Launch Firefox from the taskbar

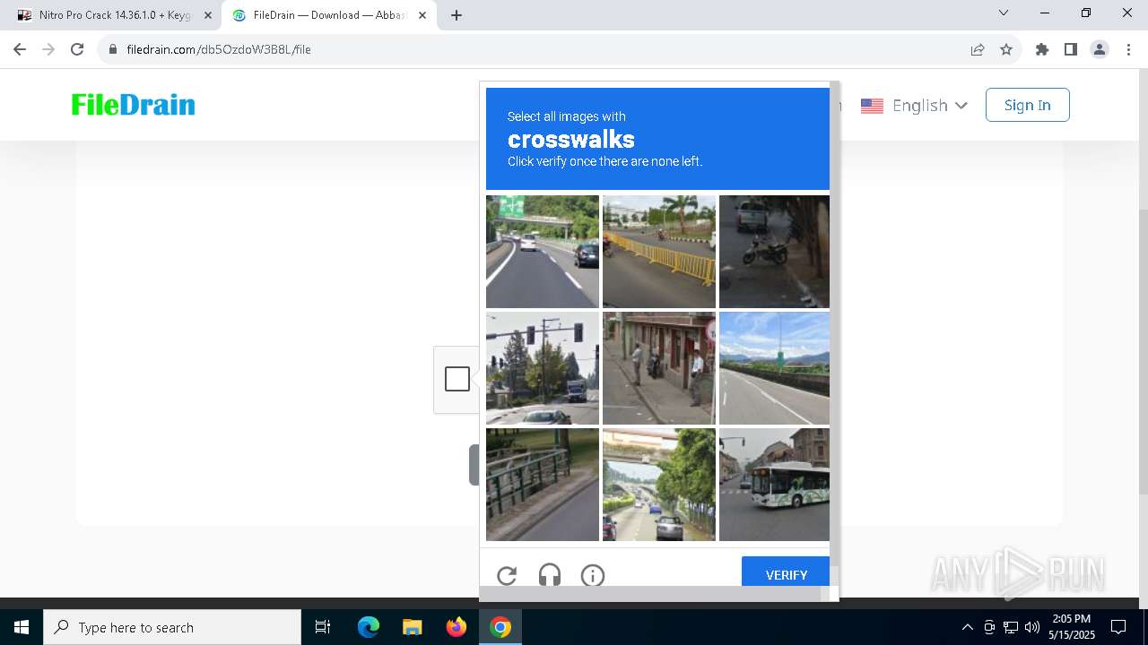(x=457, y=627)
